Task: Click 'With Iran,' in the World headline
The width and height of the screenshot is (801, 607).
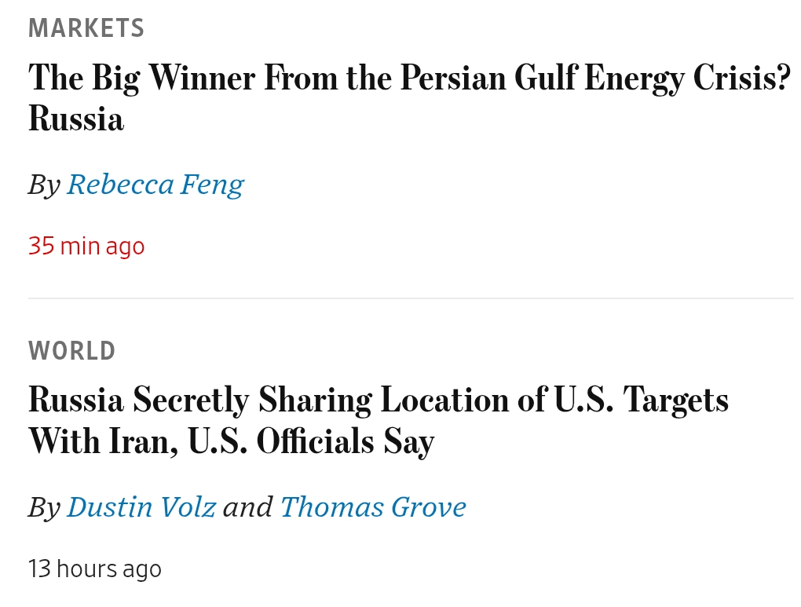Action: point(103,442)
